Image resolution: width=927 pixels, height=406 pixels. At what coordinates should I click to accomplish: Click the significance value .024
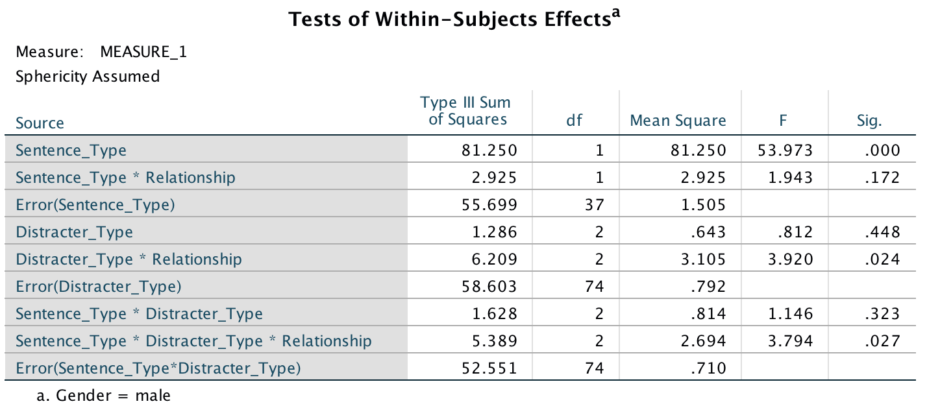pyautogui.click(x=882, y=259)
